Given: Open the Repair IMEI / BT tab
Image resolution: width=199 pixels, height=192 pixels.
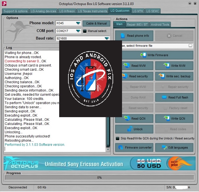Looking at the screenshot, I should (x=137, y=24).
